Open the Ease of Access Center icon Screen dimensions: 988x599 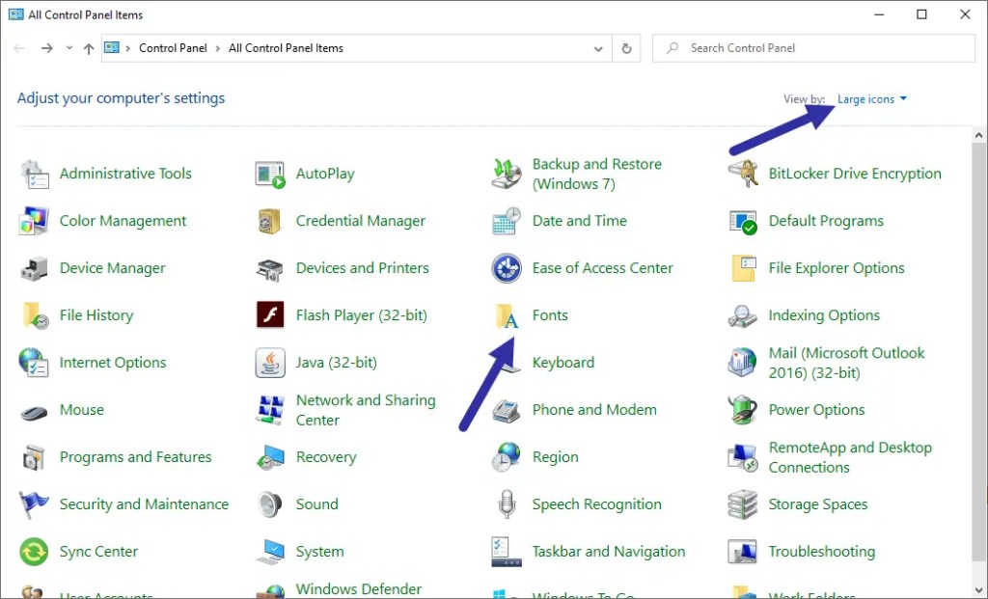(x=507, y=268)
